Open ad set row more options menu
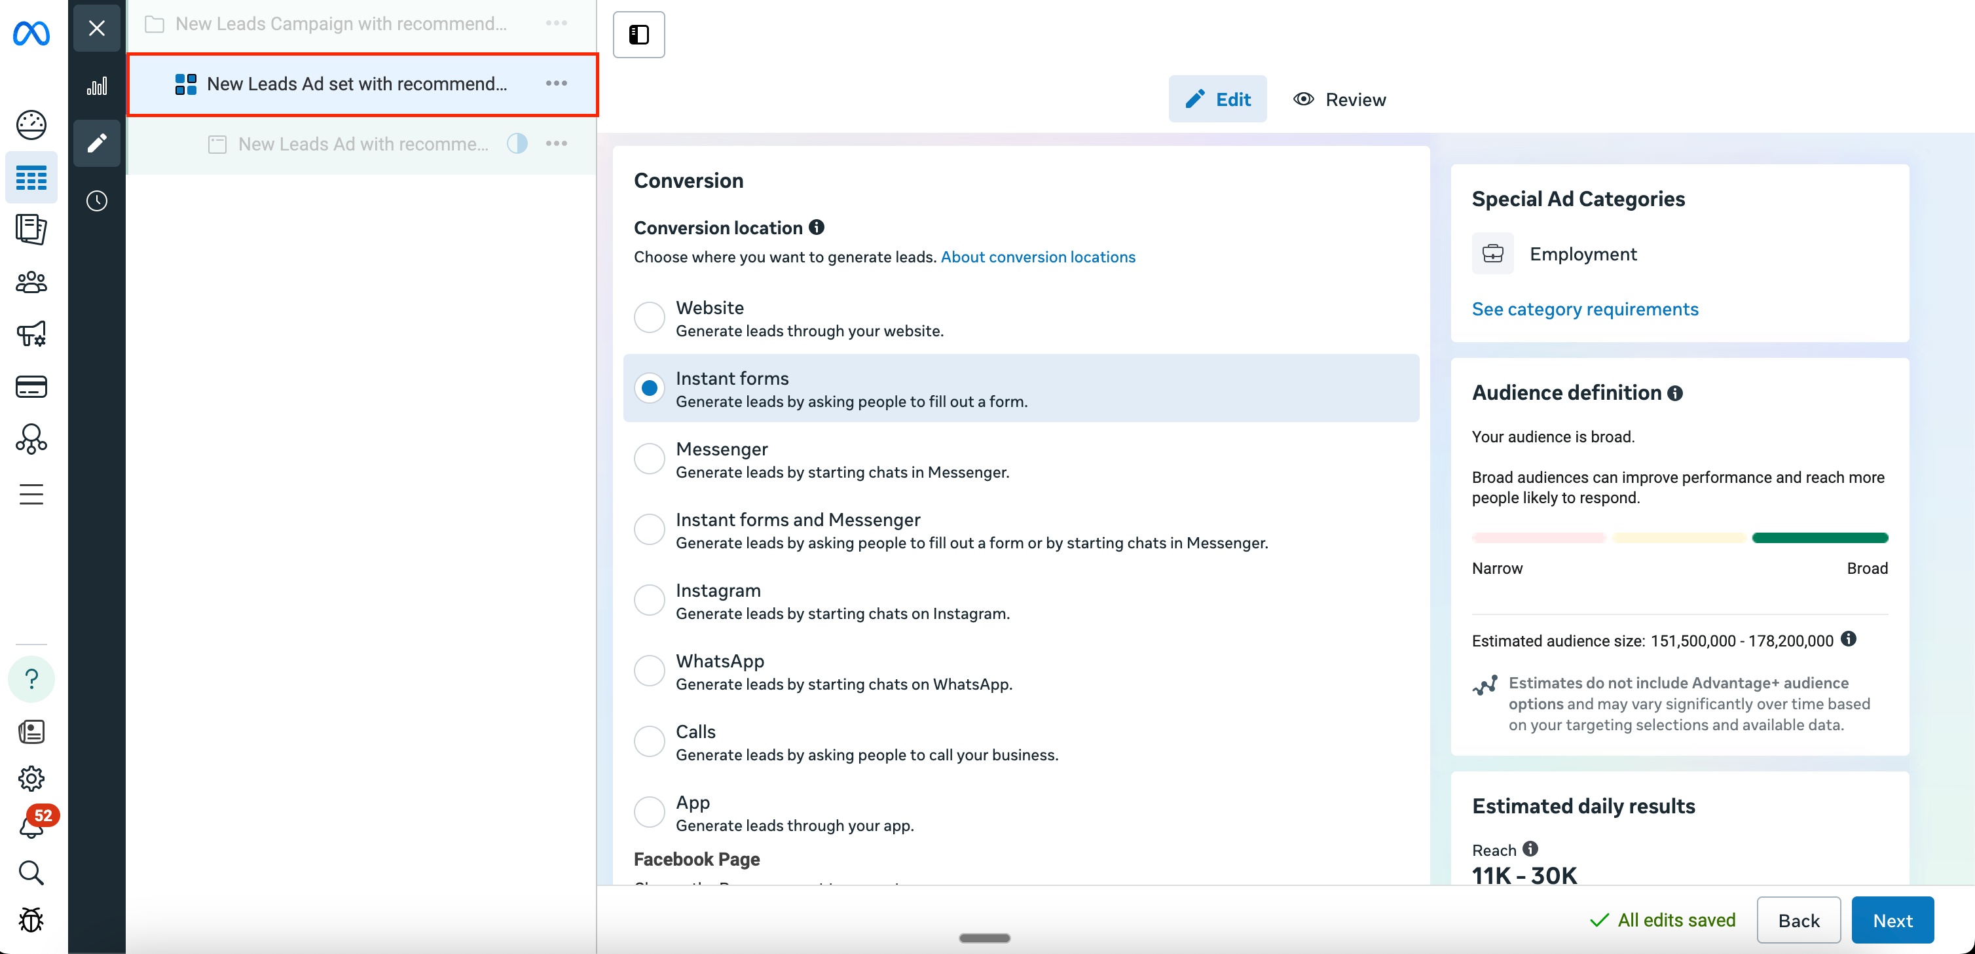Image resolution: width=1975 pixels, height=954 pixels. (x=557, y=84)
